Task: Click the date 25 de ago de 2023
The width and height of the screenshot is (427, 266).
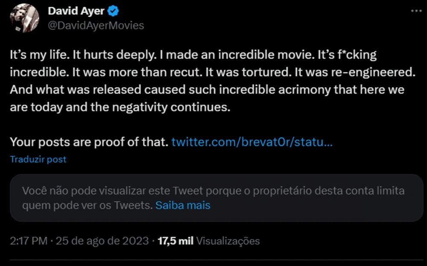Action: (102, 241)
